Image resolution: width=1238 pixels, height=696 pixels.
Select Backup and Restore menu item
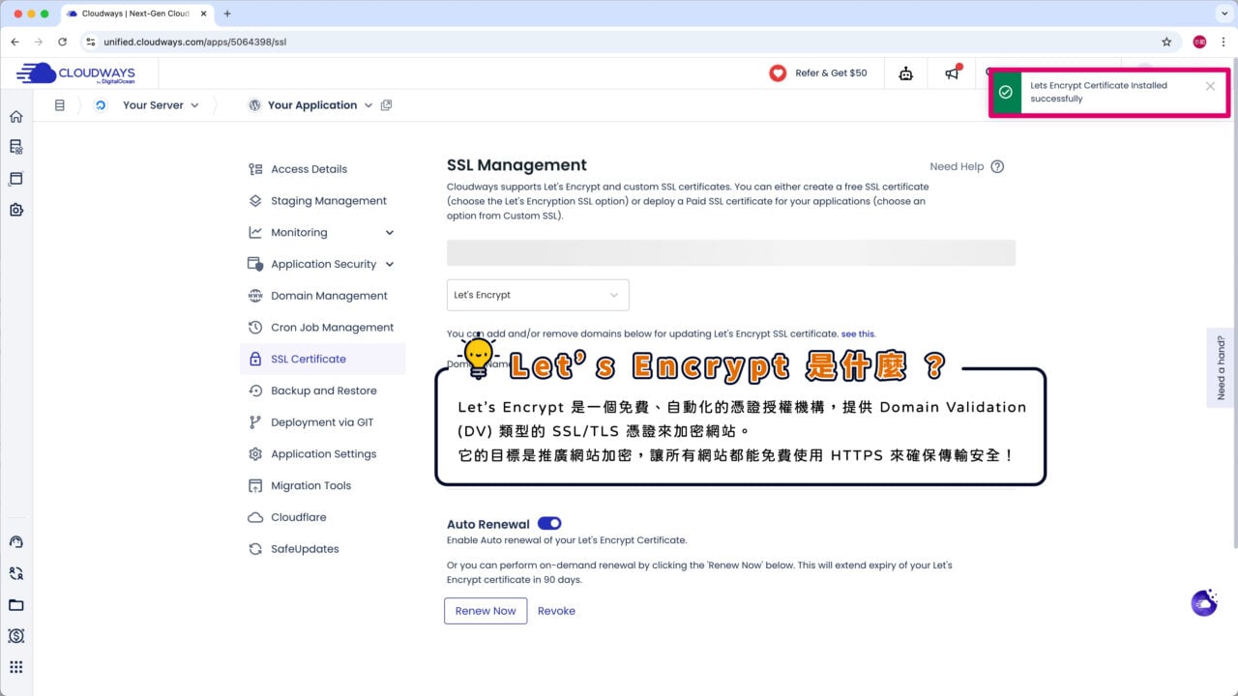click(x=323, y=391)
